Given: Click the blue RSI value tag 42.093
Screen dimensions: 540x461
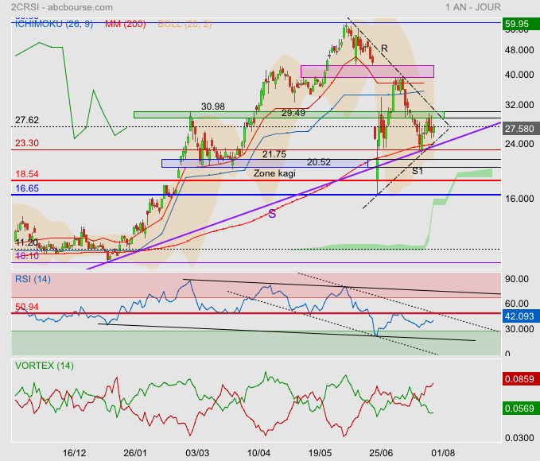Looking at the screenshot, I should [x=519, y=316].
